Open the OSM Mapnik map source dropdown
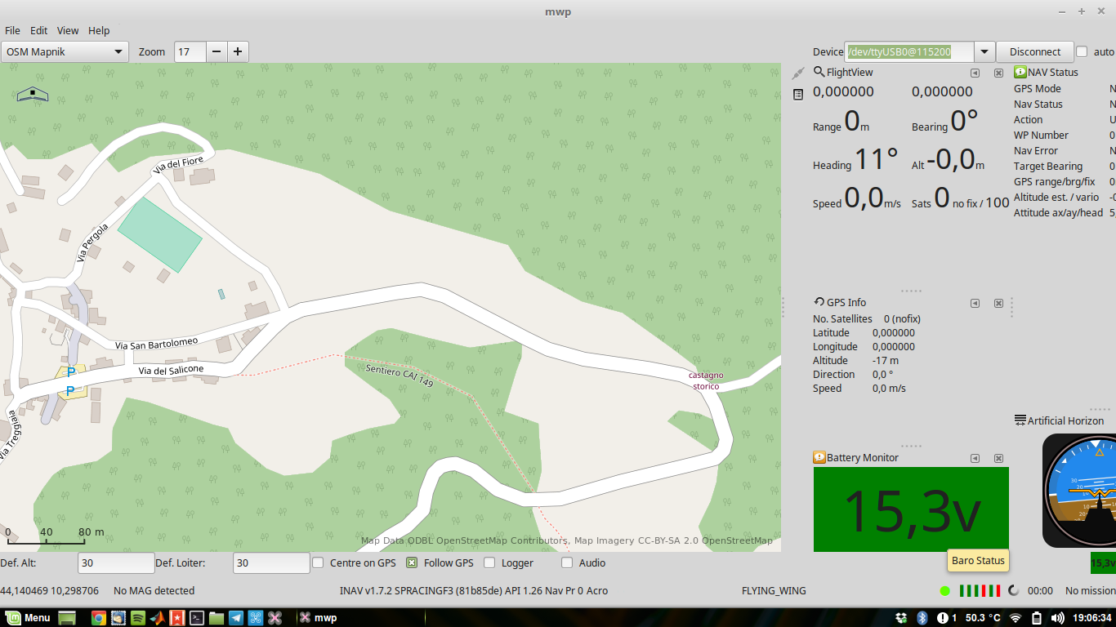 click(65, 51)
